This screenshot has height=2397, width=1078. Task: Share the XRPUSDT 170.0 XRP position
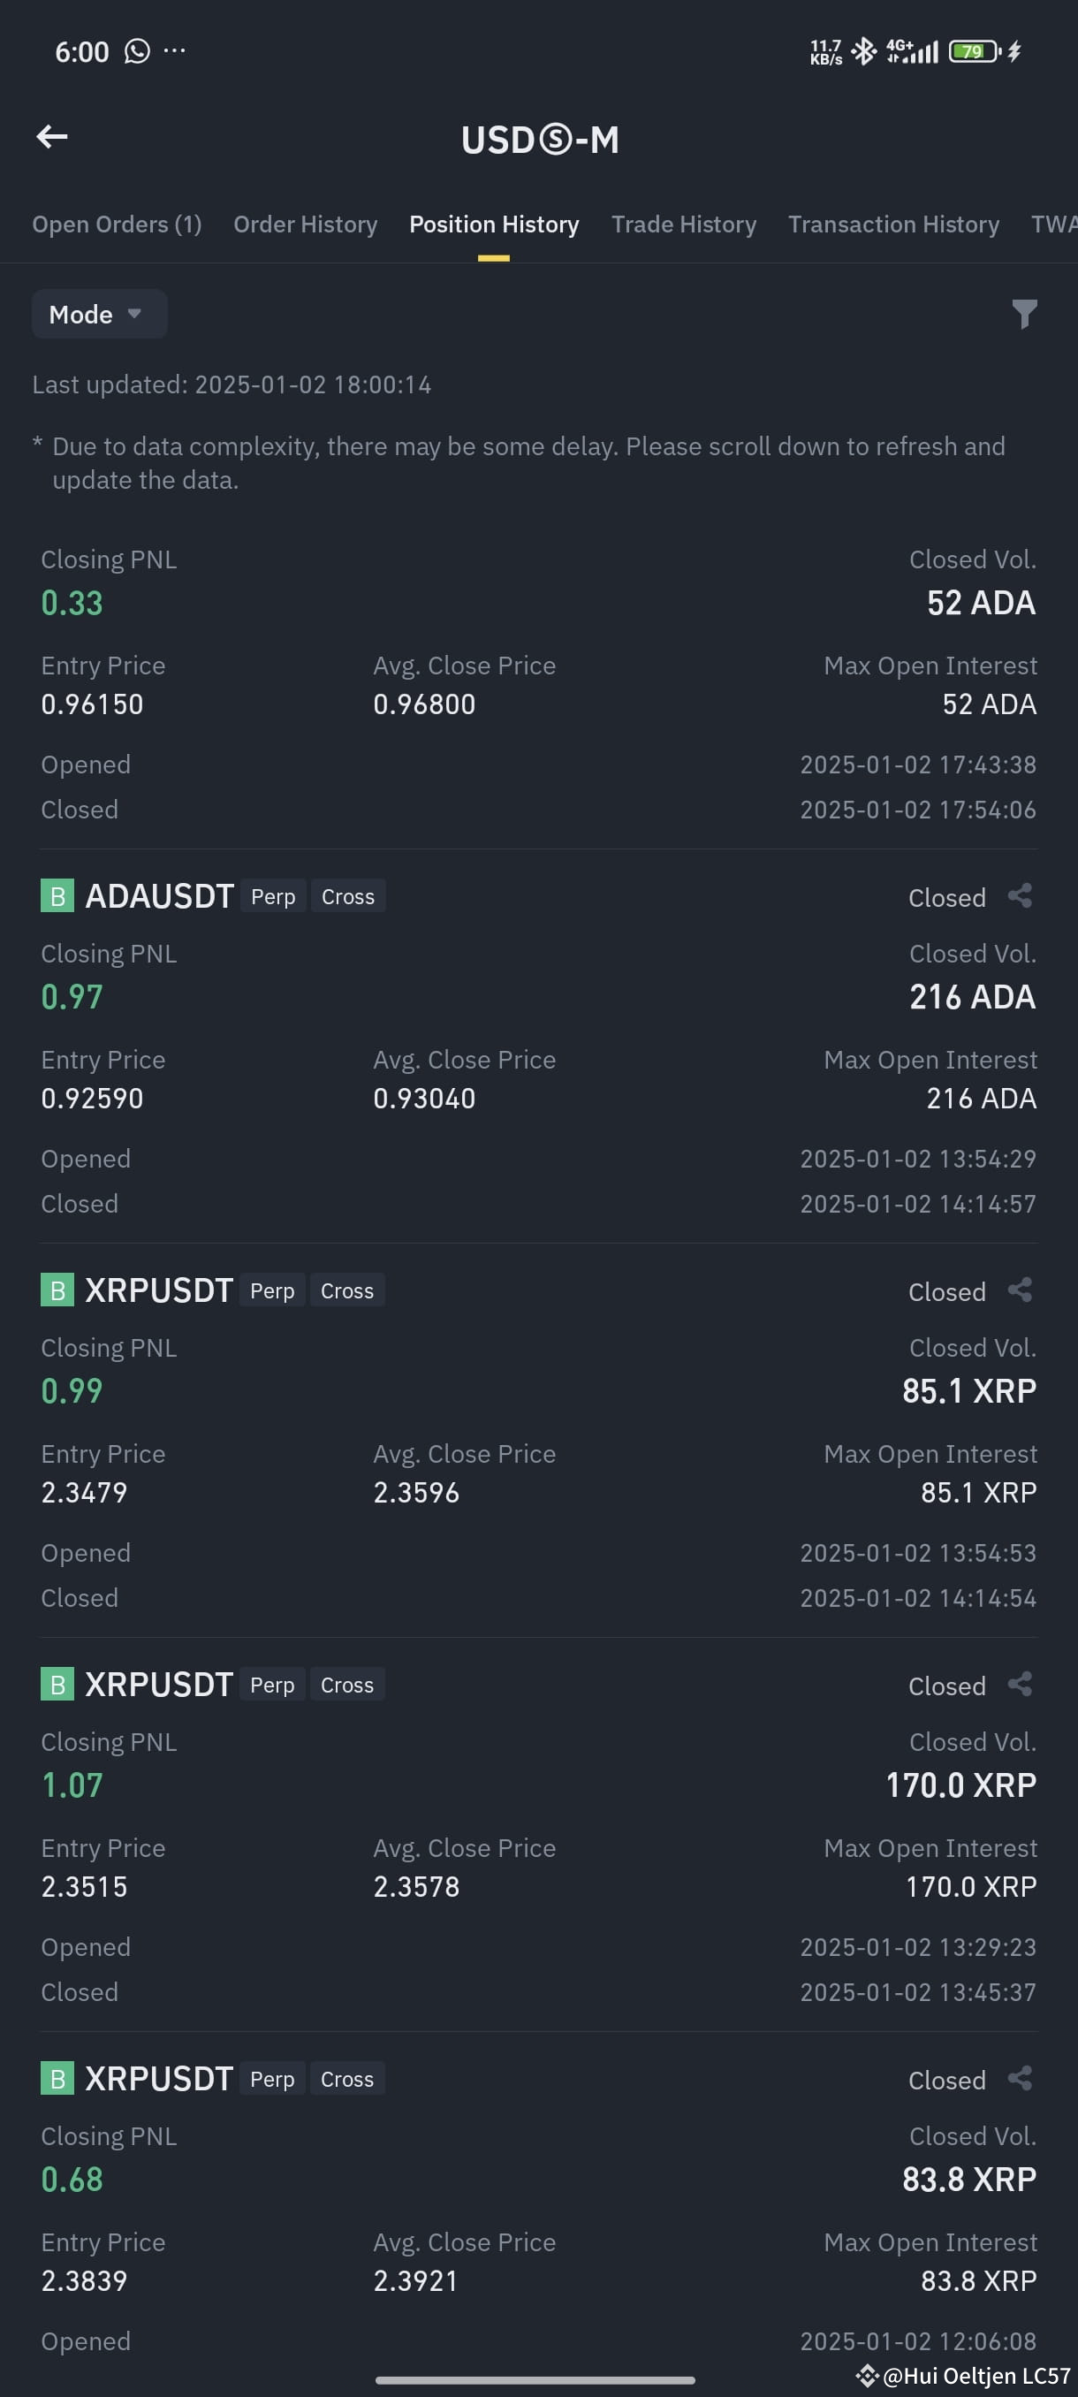[1021, 1685]
